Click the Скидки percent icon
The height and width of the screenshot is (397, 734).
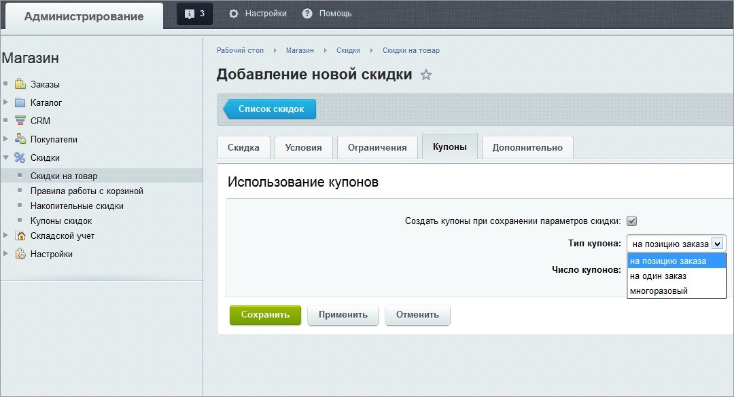coord(20,157)
